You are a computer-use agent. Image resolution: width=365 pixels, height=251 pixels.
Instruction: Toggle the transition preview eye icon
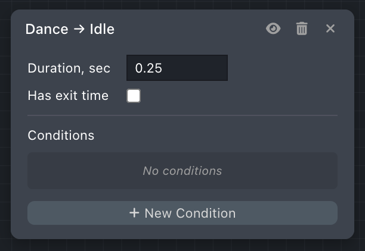[273, 29]
